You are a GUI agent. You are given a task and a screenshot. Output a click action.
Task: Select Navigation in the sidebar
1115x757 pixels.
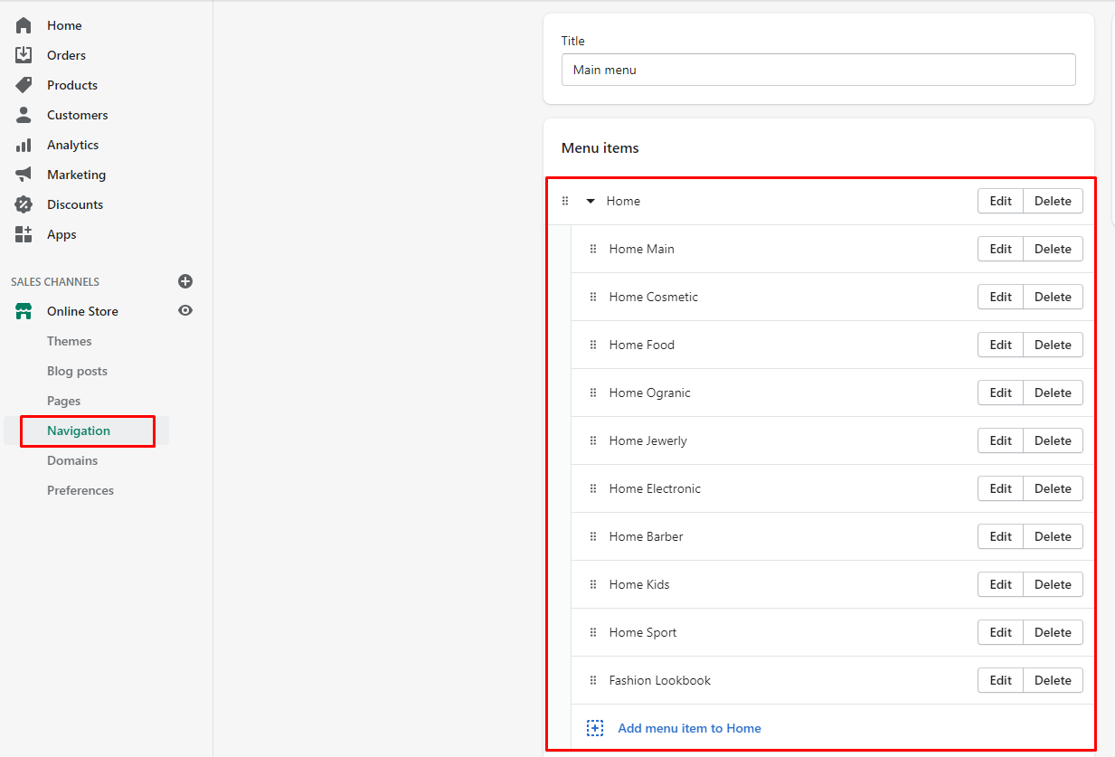pos(79,431)
